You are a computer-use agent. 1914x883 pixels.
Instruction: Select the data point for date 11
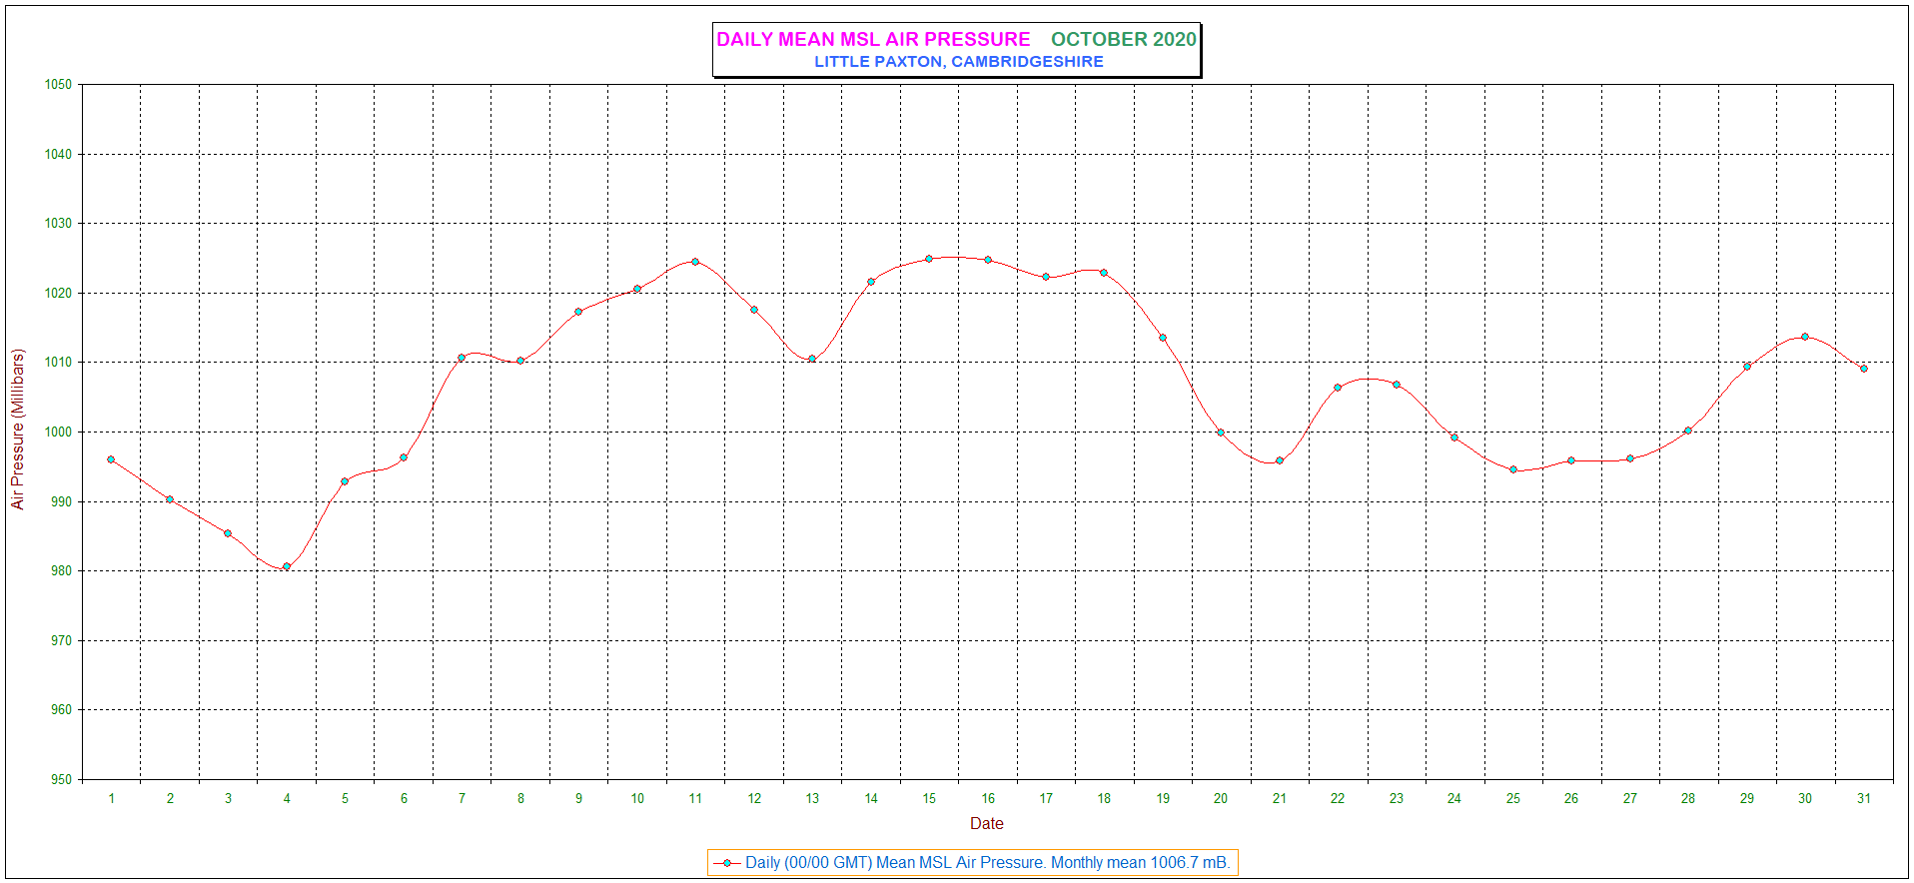click(x=695, y=262)
